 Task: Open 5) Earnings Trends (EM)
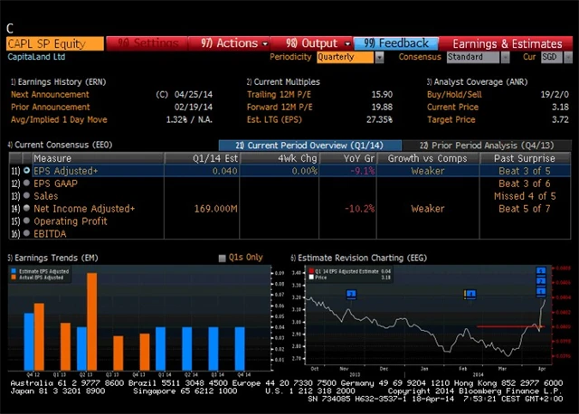(52, 258)
